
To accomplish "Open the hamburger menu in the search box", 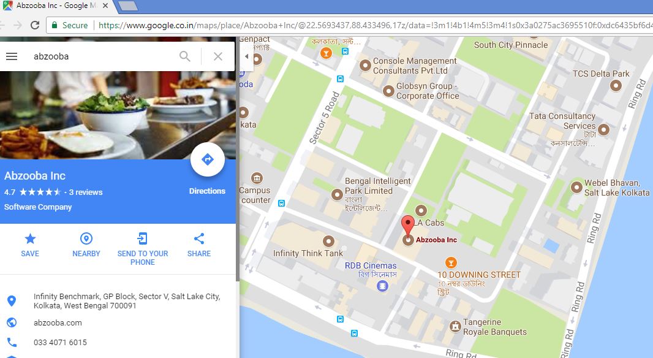I will point(12,56).
